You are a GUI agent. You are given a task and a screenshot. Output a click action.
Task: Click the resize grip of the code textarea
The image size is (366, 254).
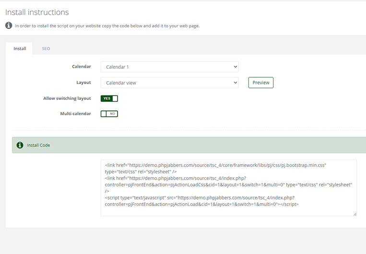coord(355,214)
